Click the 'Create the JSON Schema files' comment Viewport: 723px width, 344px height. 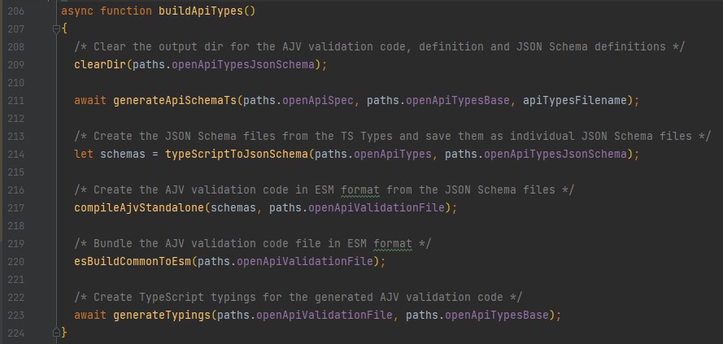pos(392,136)
